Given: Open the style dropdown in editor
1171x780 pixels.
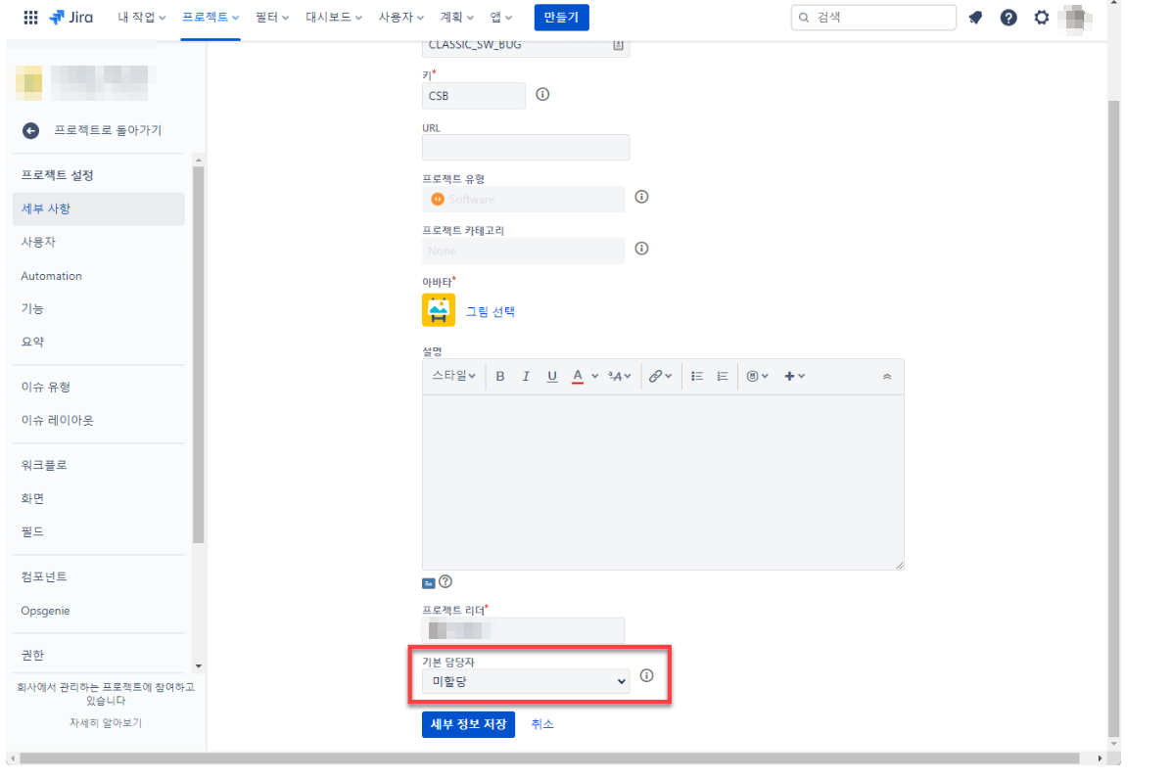Looking at the screenshot, I should [x=453, y=376].
